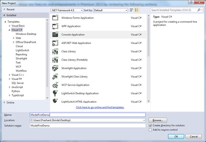Click the LightSwitch Desktop Application lightbulb icon
The image size is (206, 142).
[55, 93]
